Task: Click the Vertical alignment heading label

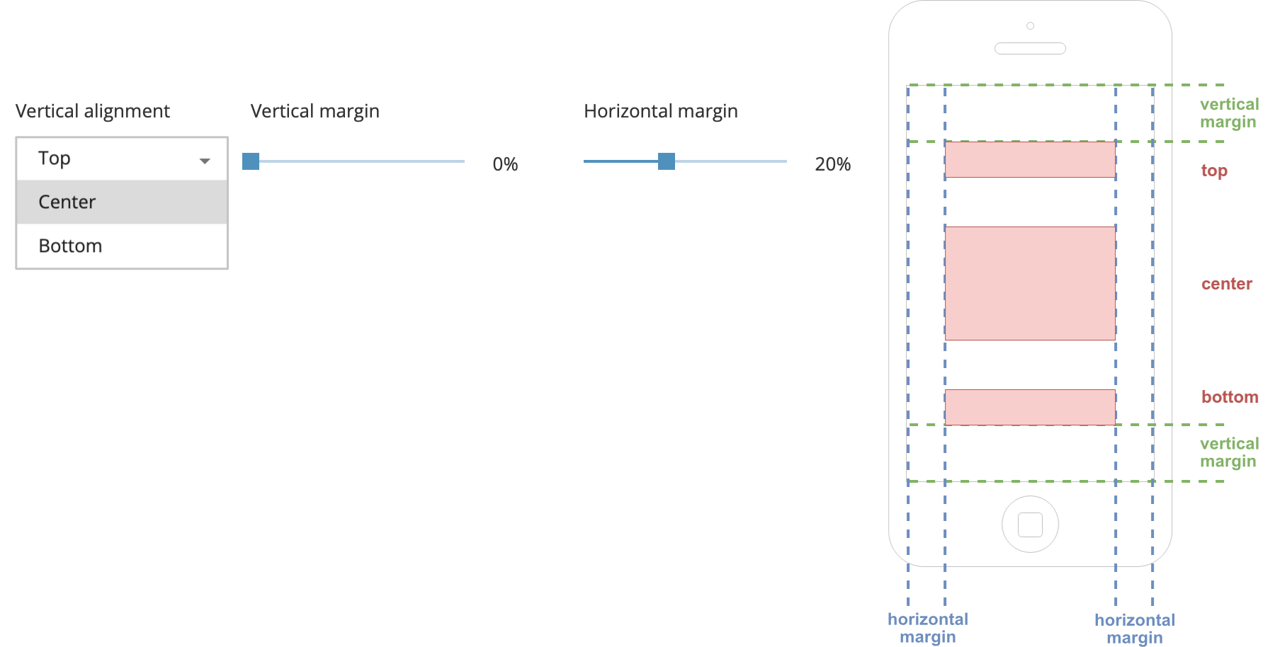Action: pyautogui.click(x=93, y=111)
